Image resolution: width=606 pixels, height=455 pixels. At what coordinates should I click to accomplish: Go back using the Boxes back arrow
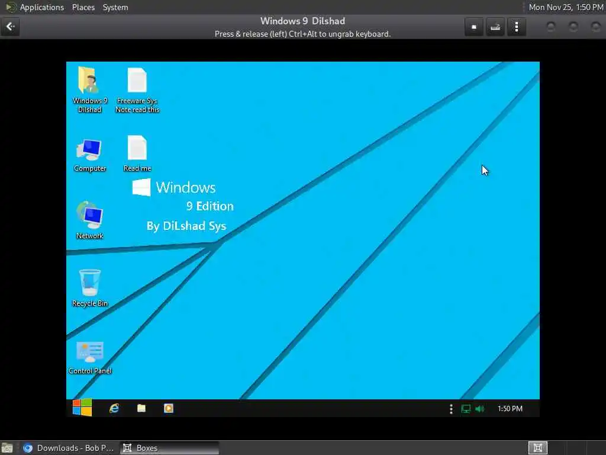(x=10, y=27)
